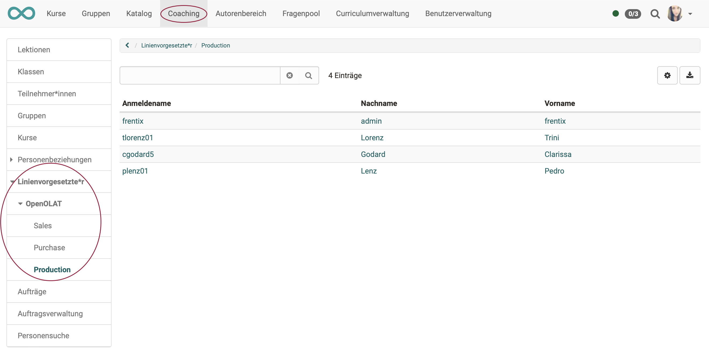Focus the table search input field

[x=200, y=75]
